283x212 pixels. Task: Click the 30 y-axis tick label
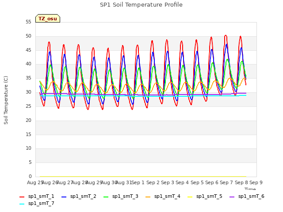coord(28,92)
